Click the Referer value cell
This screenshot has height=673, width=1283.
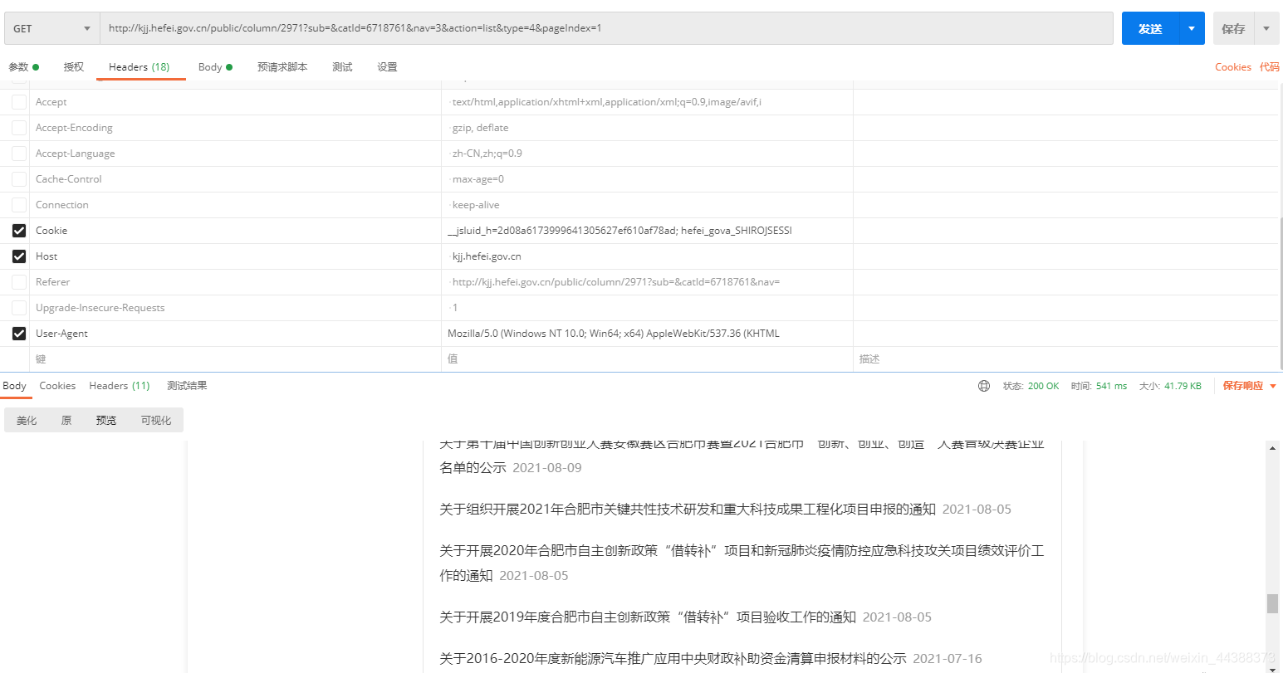(647, 282)
